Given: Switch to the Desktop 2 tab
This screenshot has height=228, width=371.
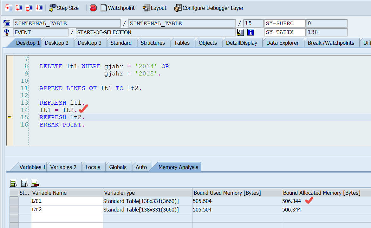Looking at the screenshot, I should [56, 43].
